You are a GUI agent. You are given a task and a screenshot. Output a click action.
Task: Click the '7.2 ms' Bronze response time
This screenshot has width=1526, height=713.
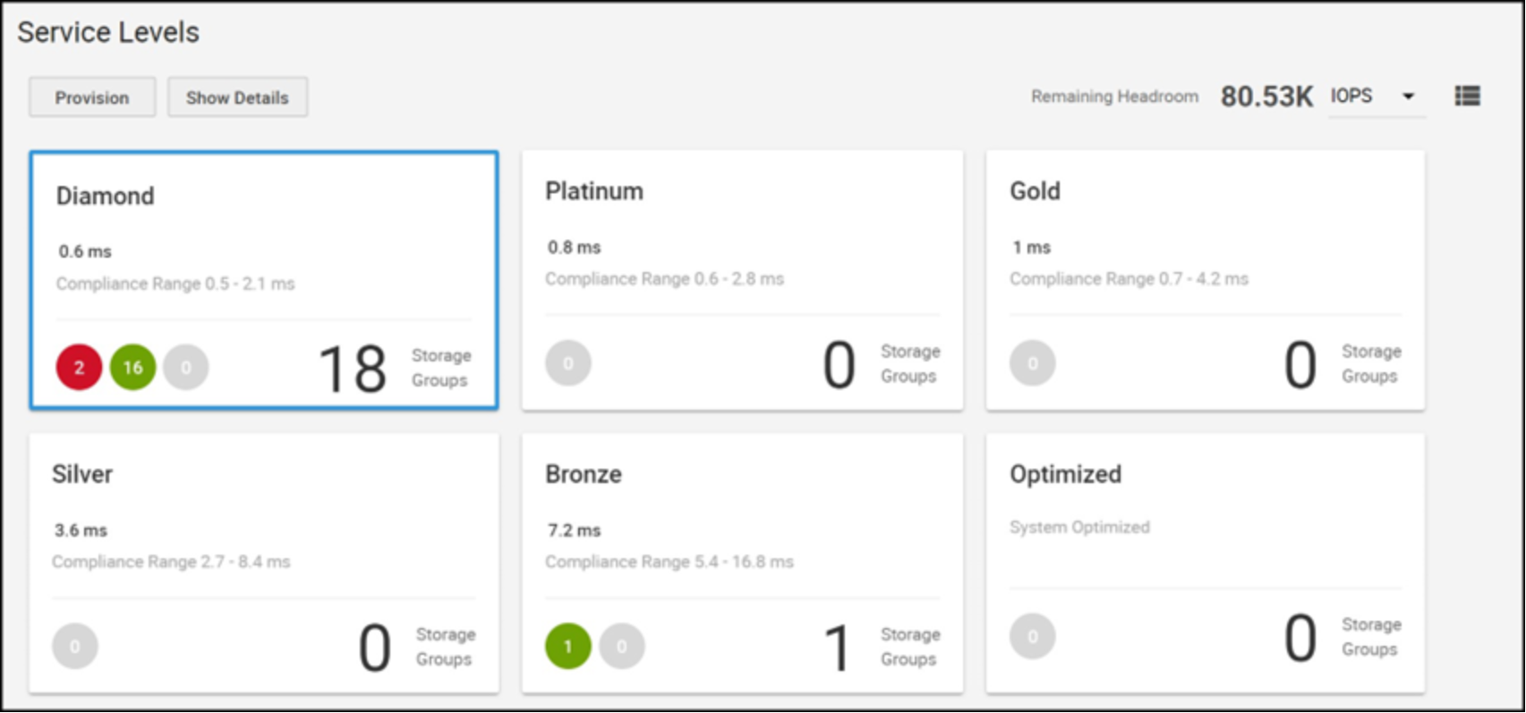575,531
